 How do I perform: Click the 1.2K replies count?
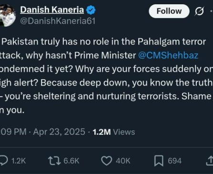tap(19, 161)
